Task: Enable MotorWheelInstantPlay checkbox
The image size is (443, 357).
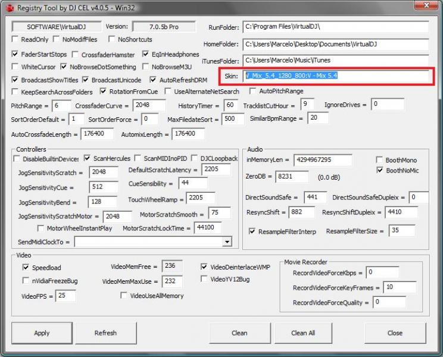Action: pos(40,228)
